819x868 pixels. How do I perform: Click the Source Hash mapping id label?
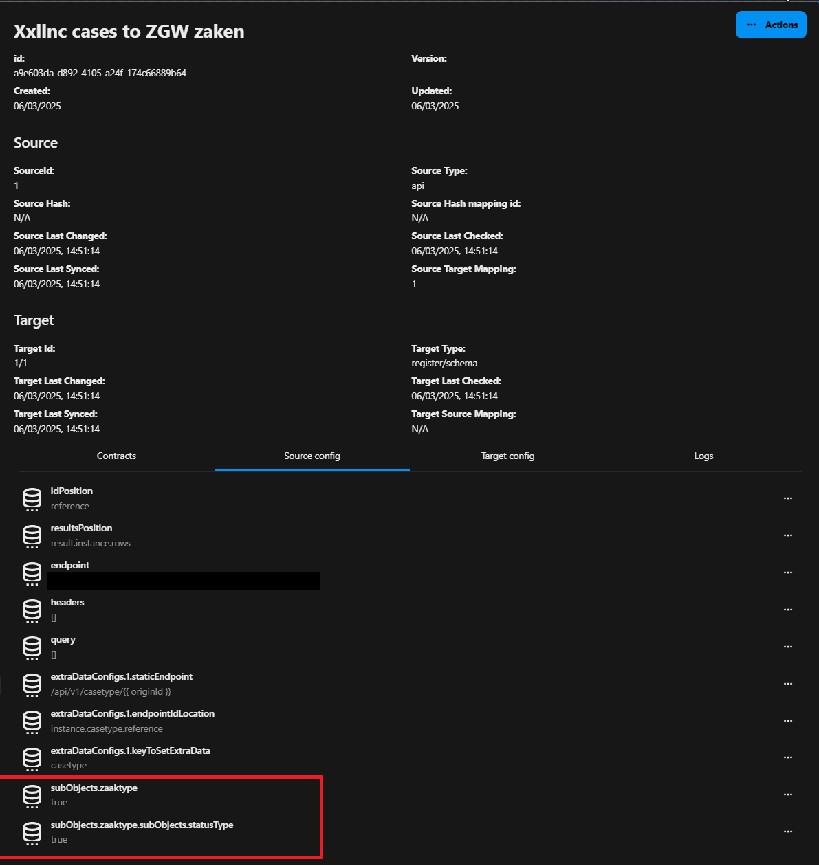tap(466, 203)
